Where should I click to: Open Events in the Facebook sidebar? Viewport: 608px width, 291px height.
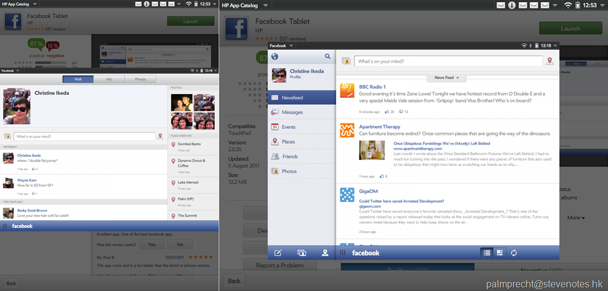(302, 127)
